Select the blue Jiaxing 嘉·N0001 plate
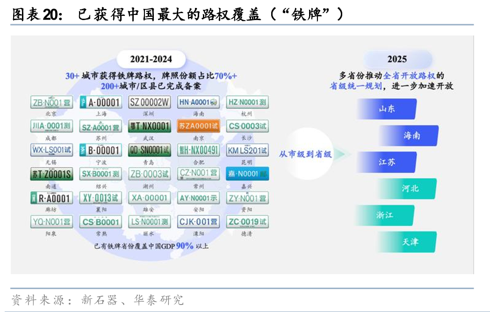490x312 pixels. click(247, 174)
